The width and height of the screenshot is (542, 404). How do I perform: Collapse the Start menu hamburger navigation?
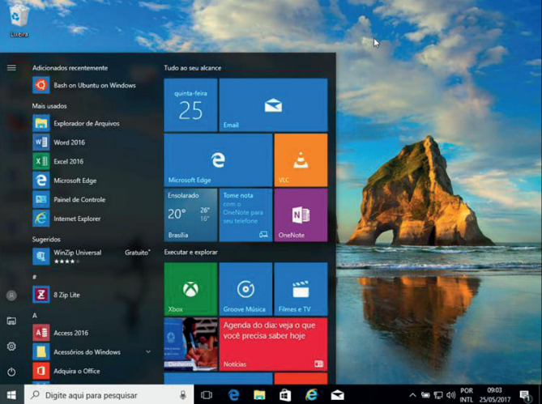(x=11, y=68)
